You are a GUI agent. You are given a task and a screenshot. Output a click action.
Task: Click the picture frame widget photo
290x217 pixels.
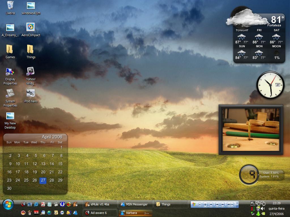coord(251,129)
